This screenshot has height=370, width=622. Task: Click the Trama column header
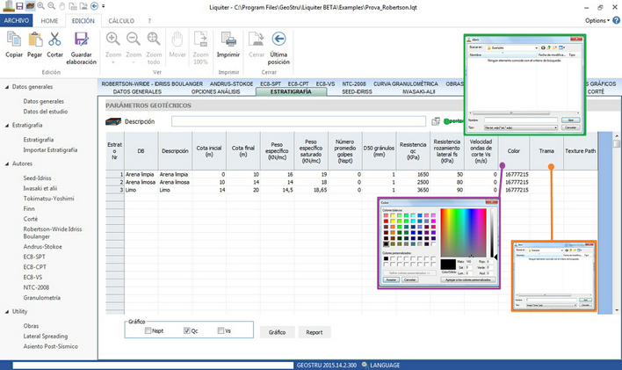[x=546, y=151]
